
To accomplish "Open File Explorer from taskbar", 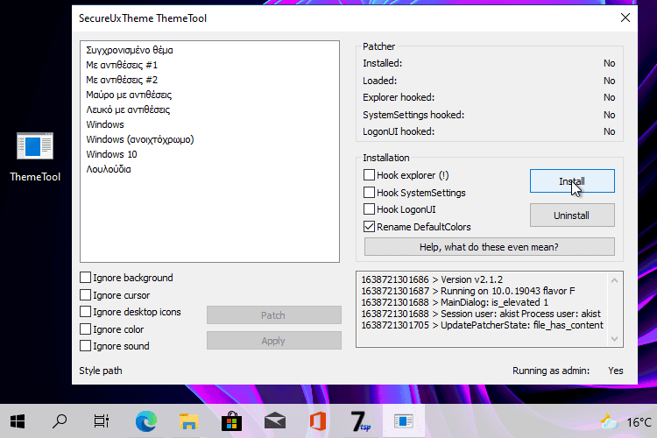I will [189, 420].
